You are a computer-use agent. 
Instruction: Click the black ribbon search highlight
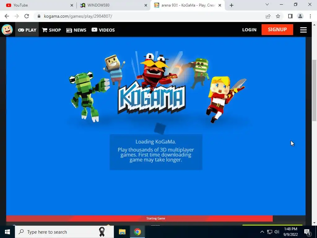tap(102, 232)
